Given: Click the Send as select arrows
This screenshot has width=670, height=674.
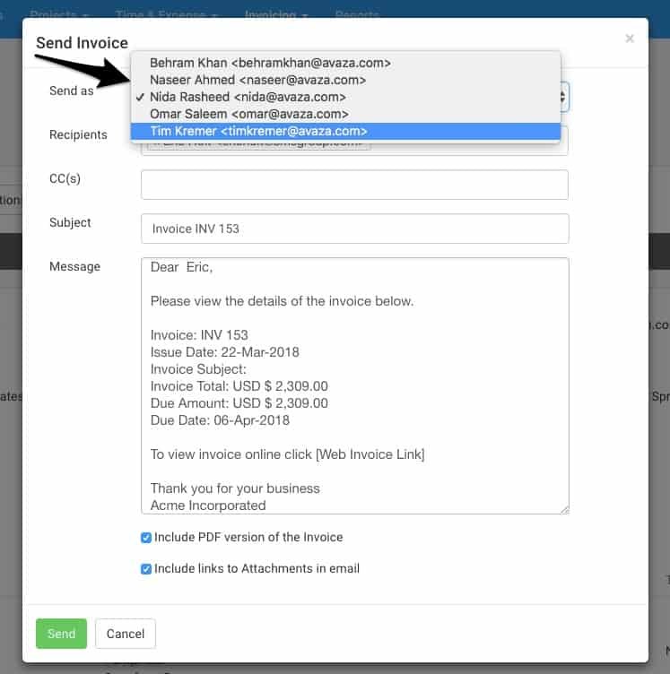Looking at the screenshot, I should pyautogui.click(x=563, y=97).
